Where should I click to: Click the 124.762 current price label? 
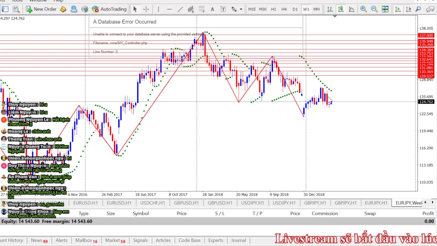click(426, 102)
